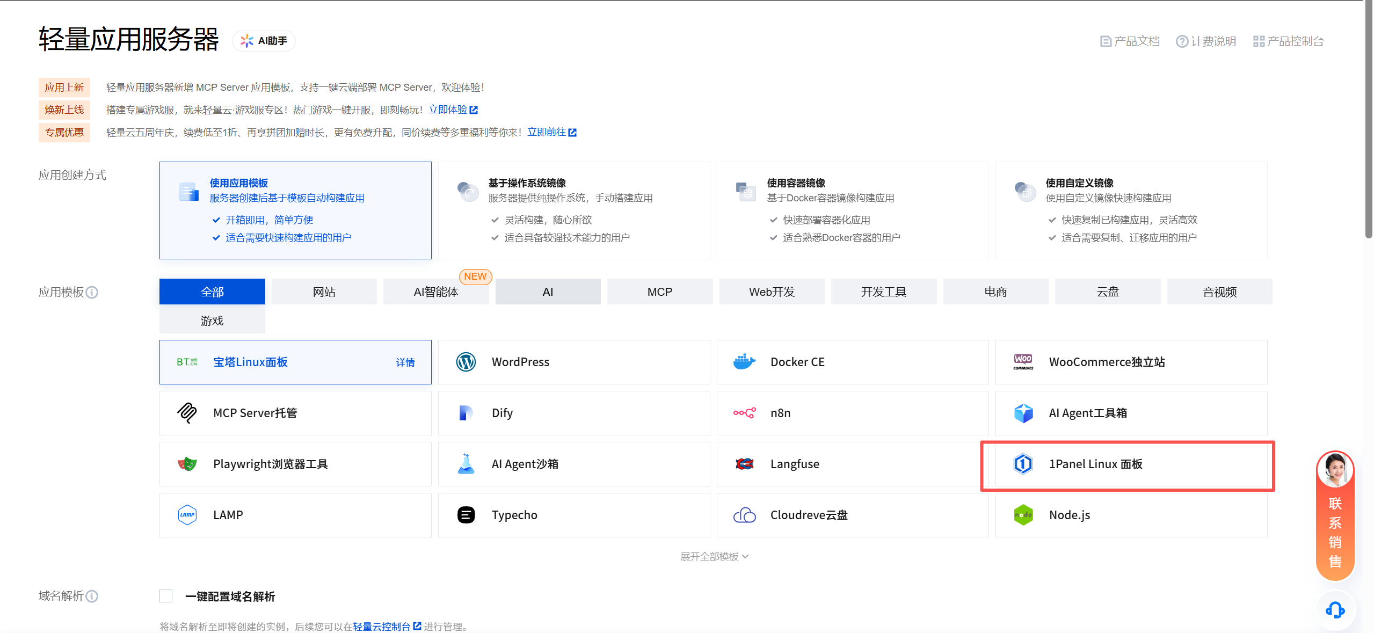
Task: Select the WordPress template icon
Action: 466,361
